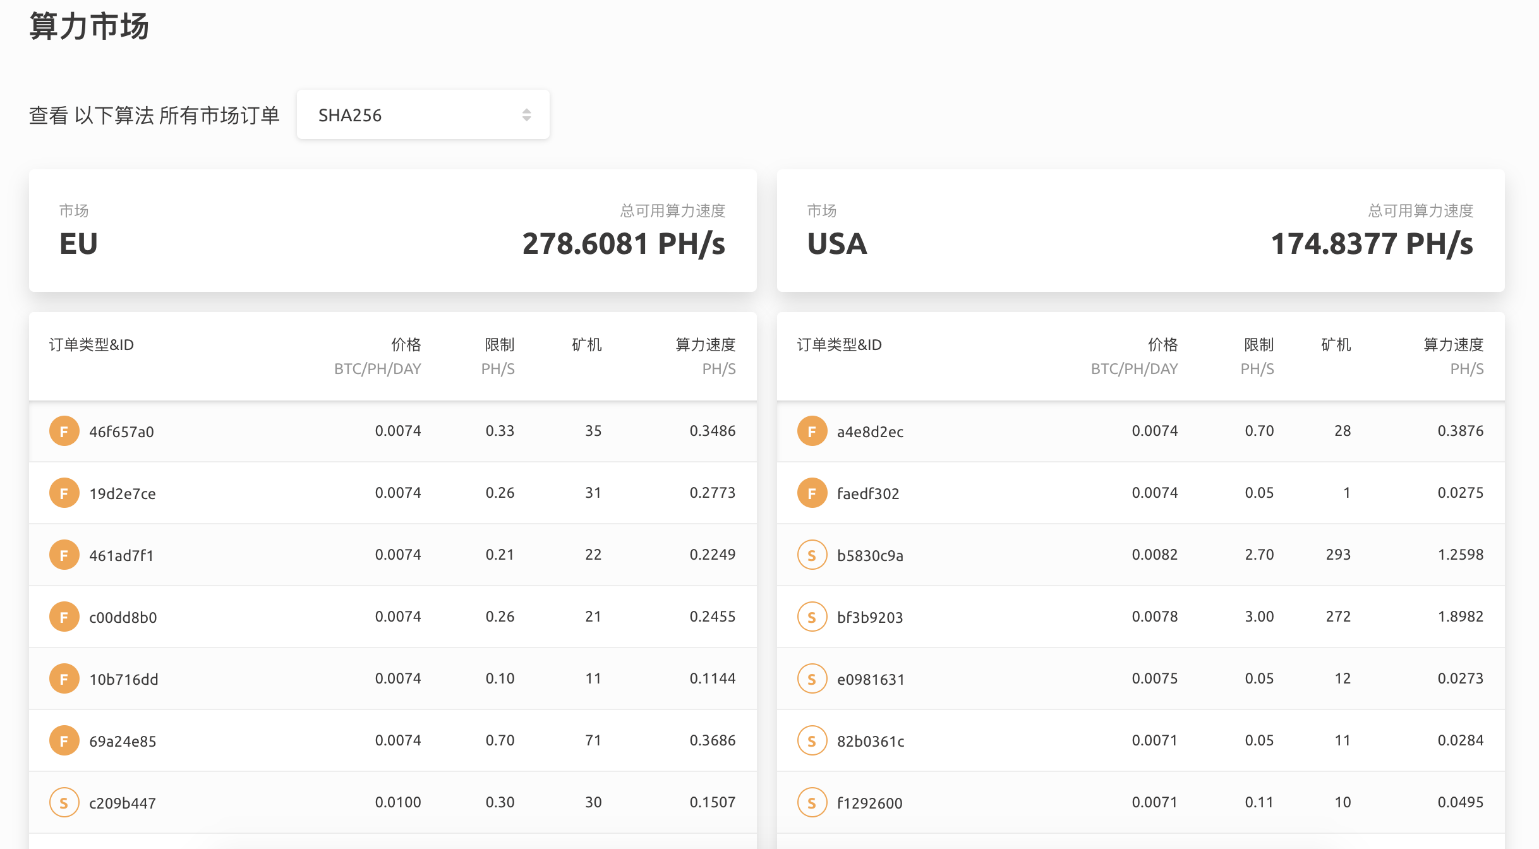Click the EU table 价格 column header
The height and width of the screenshot is (849, 1539).
[406, 345]
